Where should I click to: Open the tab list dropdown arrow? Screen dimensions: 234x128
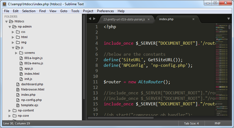[229, 19]
